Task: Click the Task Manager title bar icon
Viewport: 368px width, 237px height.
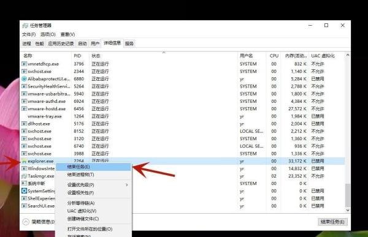Action: 25,25
